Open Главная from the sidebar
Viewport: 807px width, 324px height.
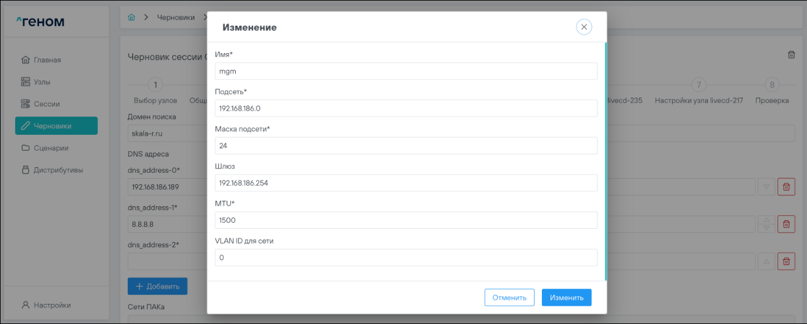pos(48,60)
